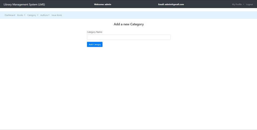
Task: Click the Add a new Category heading
Action: (x=128, y=24)
